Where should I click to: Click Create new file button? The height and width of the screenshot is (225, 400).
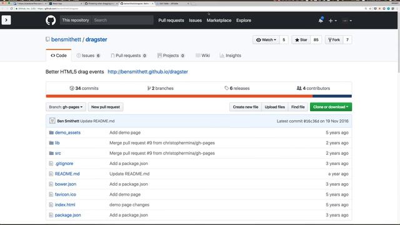[x=246, y=107]
